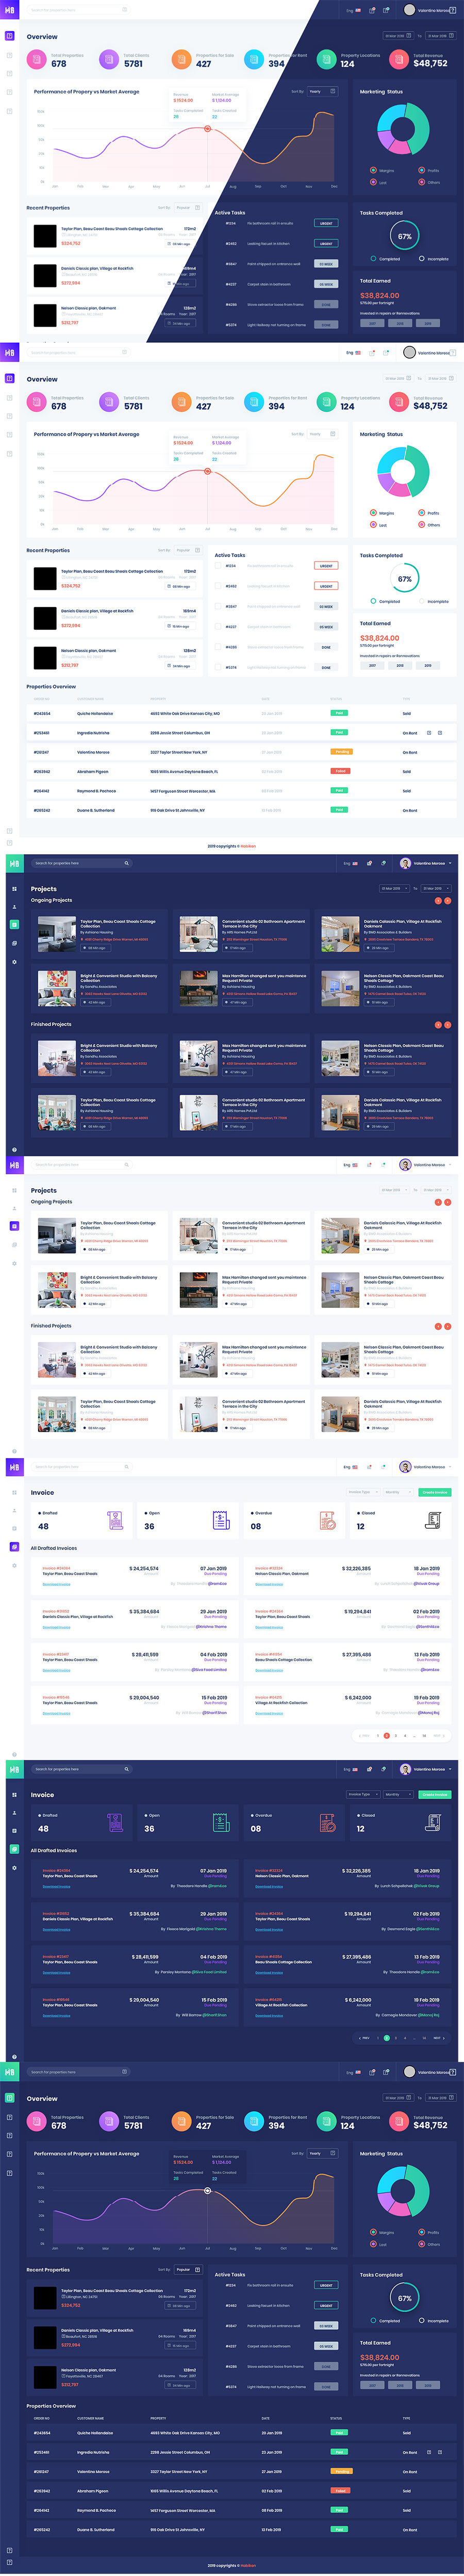The image size is (464, 2576).
Task: Check task #3247 in light dashboard Active Tasks
Action: 218,606
